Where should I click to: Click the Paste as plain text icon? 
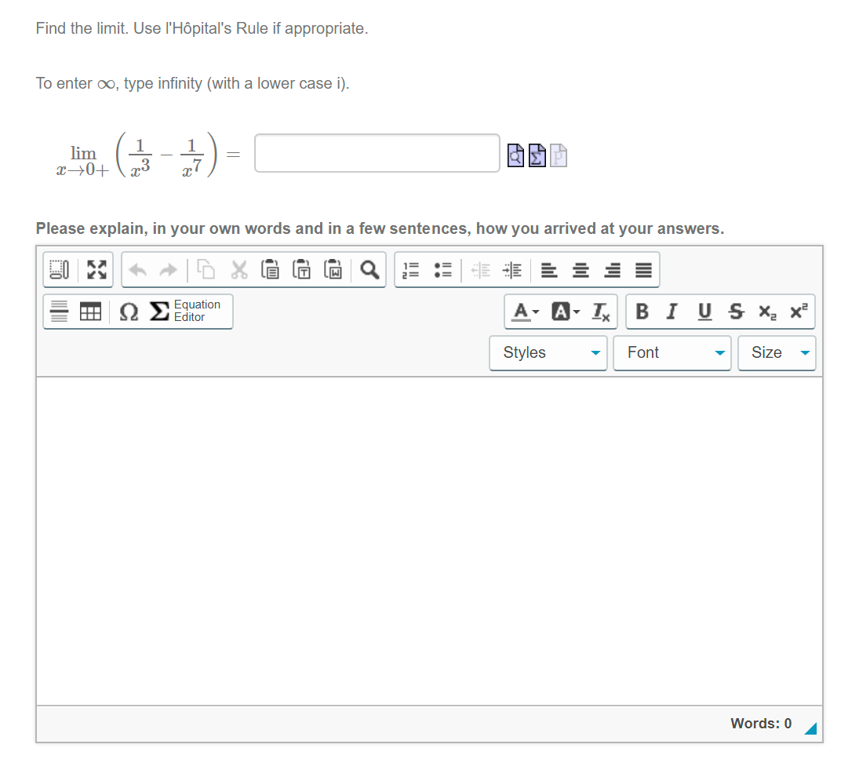pos(301,269)
